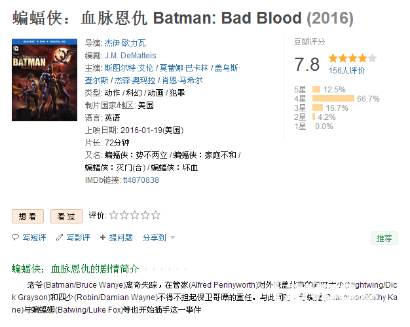
Task: Click the green 推荐 button
Action: click(x=384, y=239)
